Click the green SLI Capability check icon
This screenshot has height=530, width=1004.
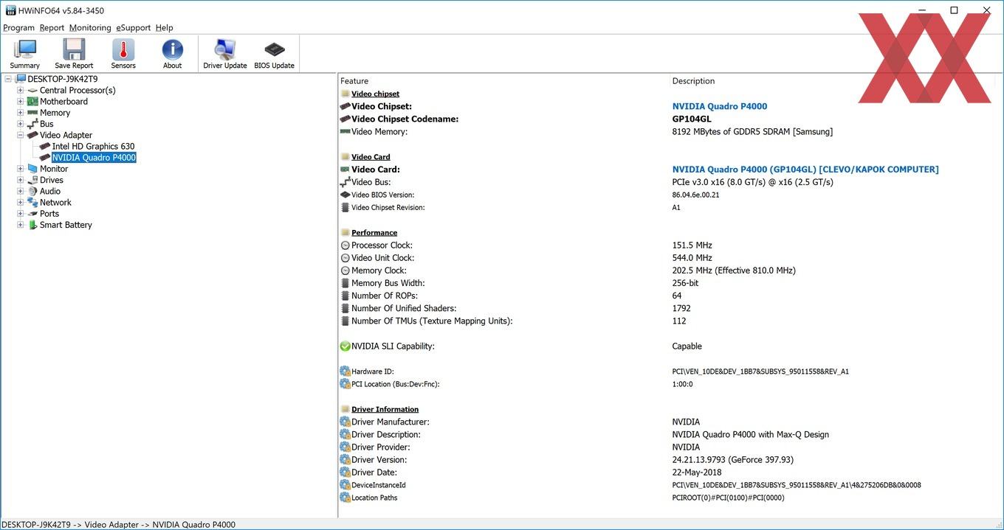[x=345, y=346]
